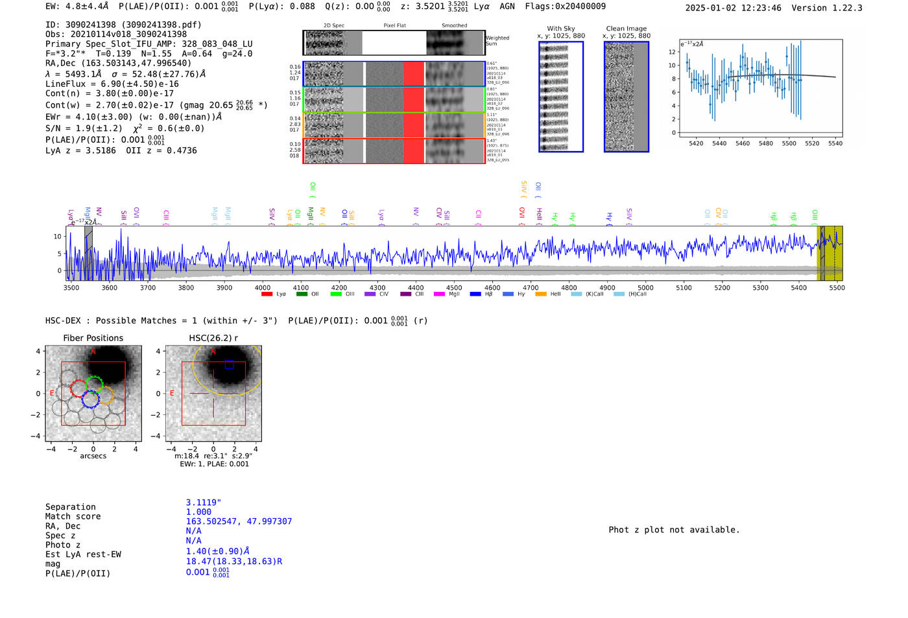Click the Cont(w) = 2.70(±0.02)e-17 line
The width and height of the screenshot is (908, 618).
pos(156,105)
